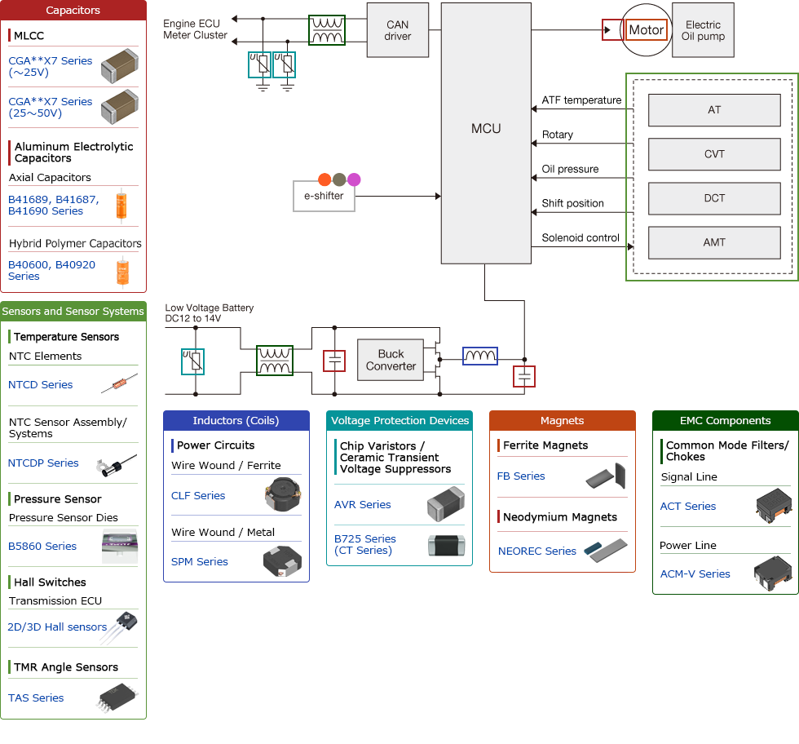This screenshot has height=744, width=799.
Task: Open the NTCD Series link
Action: (x=40, y=384)
